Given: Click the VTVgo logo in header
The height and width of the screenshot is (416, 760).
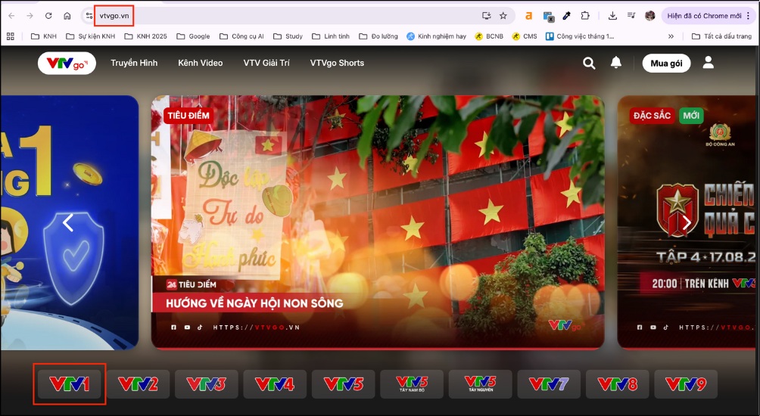Looking at the screenshot, I should (67, 64).
